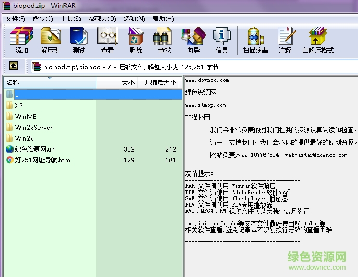This screenshot has height=277, width=358.
Task: Open the 文件(F) menu
Action: click(x=15, y=19)
